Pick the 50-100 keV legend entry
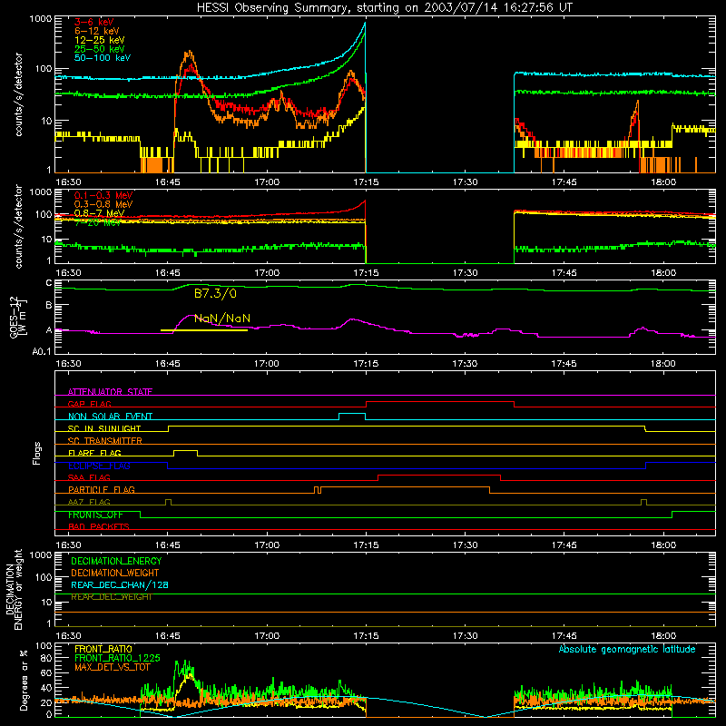The width and height of the screenshot is (726, 726). [x=103, y=58]
